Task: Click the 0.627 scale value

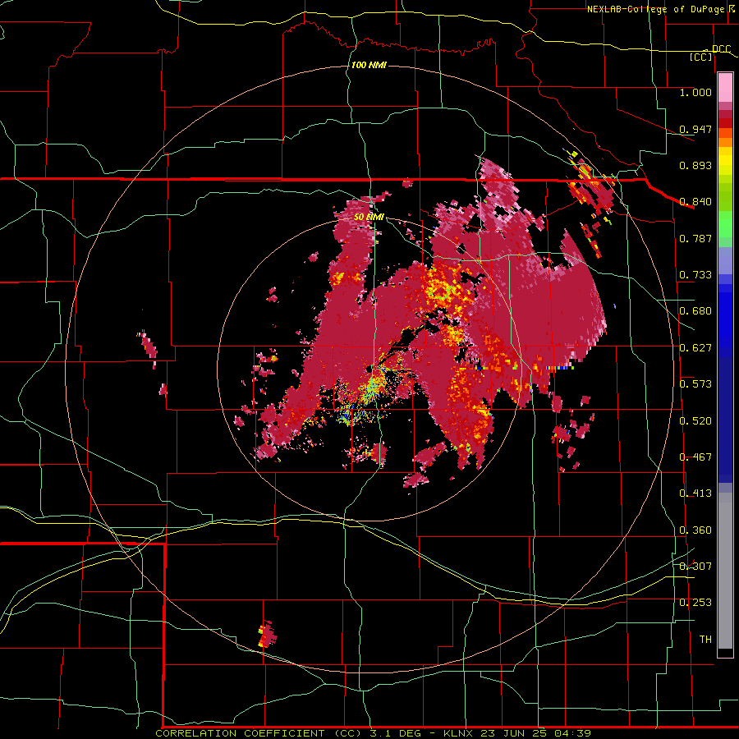Action: click(695, 348)
